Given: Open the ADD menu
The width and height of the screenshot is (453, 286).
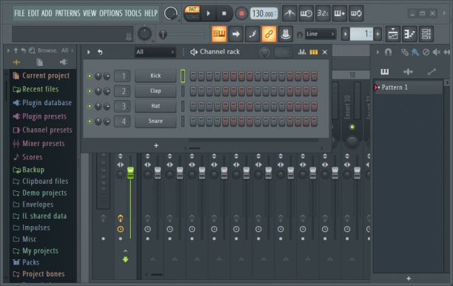Looking at the screenshot, I should (x=47, y=13).
